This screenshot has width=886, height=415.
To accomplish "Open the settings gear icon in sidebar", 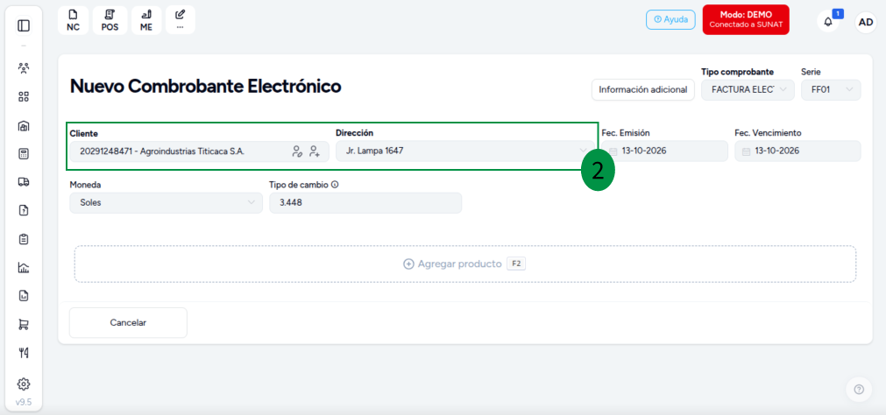I will point(23,384).
